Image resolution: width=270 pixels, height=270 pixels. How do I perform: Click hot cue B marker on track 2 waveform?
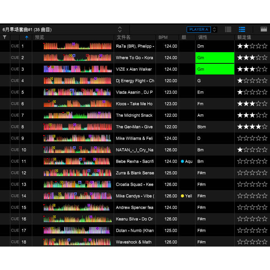click(87, 55)
